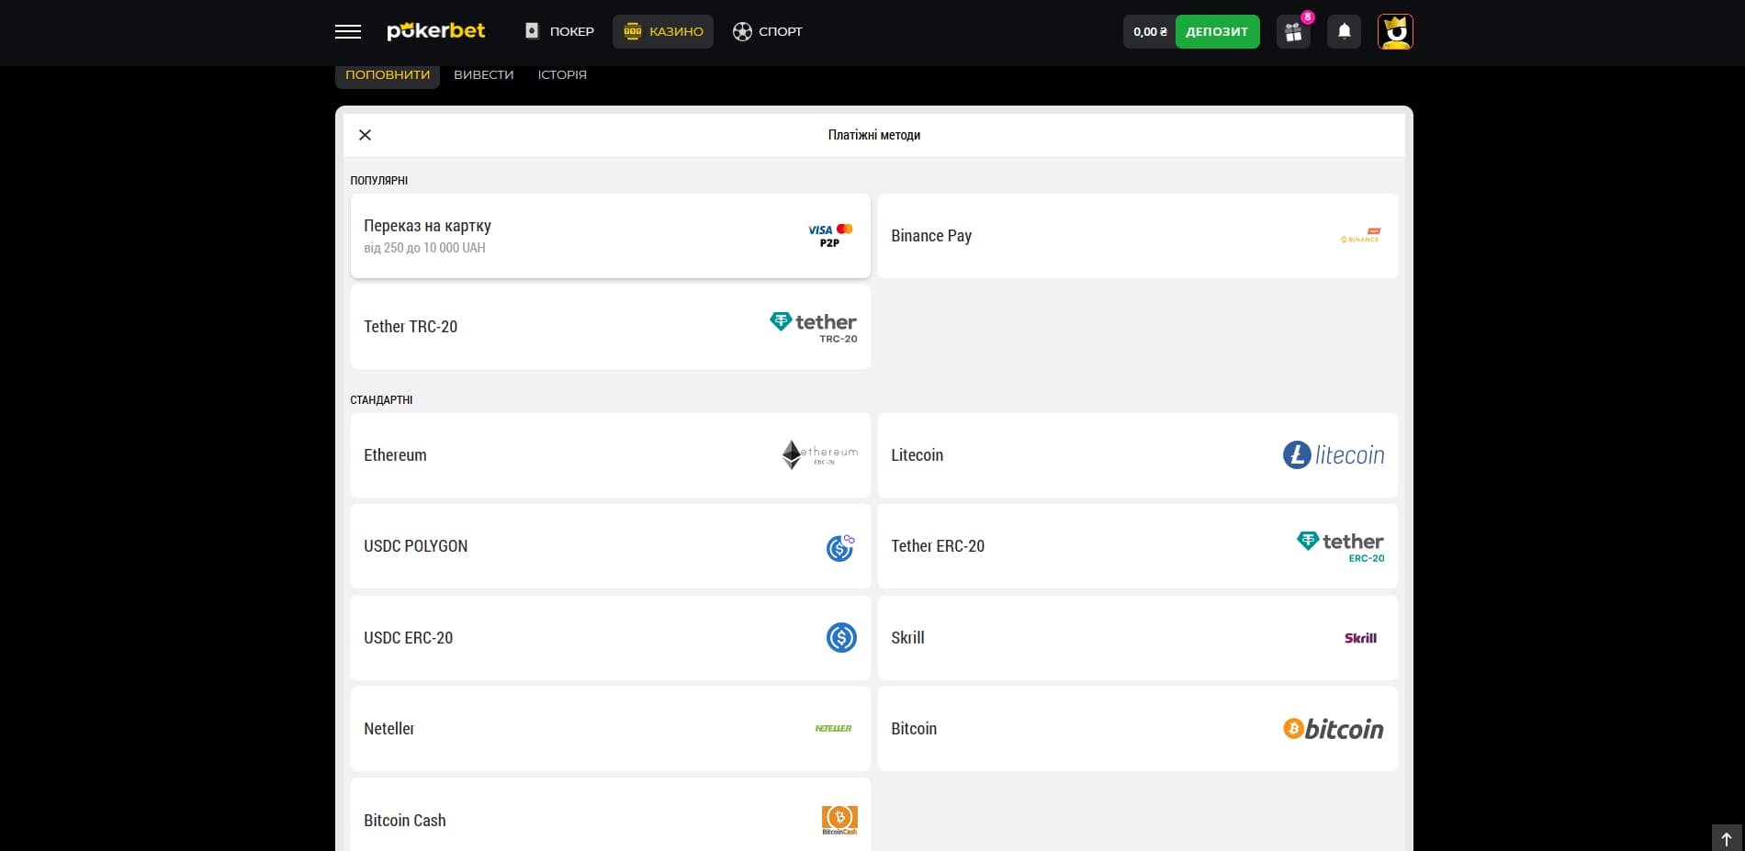The height and width of the screenshot is (851, 1745).
Task: Click the Pokerbet logo
Action: pyautogui.click(x=436, y=31)
